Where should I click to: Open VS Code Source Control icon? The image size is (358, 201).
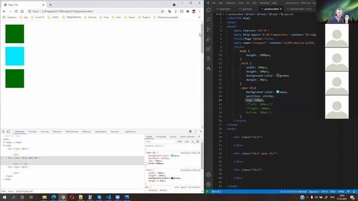tap(208, 30)
